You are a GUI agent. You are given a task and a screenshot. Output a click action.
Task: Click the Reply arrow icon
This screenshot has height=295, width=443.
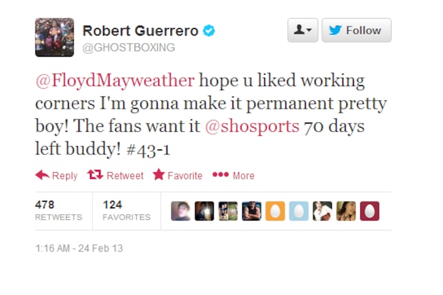42,175
